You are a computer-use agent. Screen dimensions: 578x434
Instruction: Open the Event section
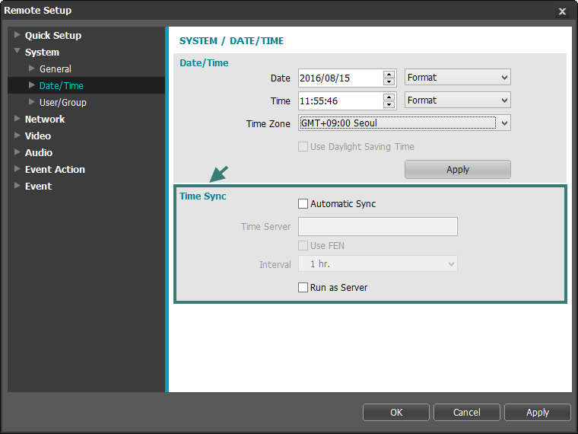click(38, 186)
